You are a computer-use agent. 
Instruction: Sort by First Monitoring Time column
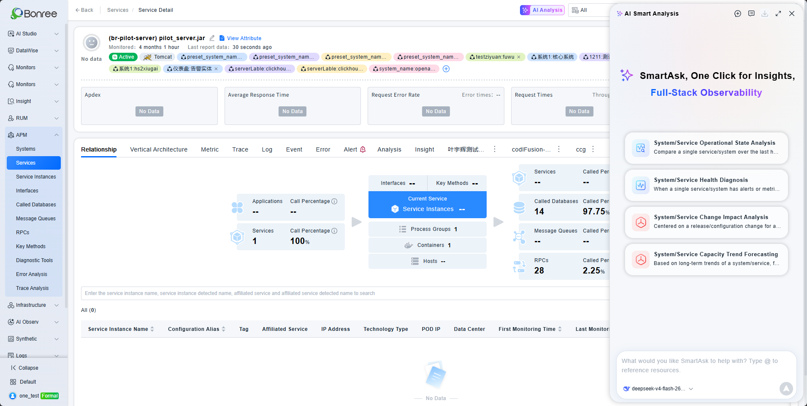[560, 329]
